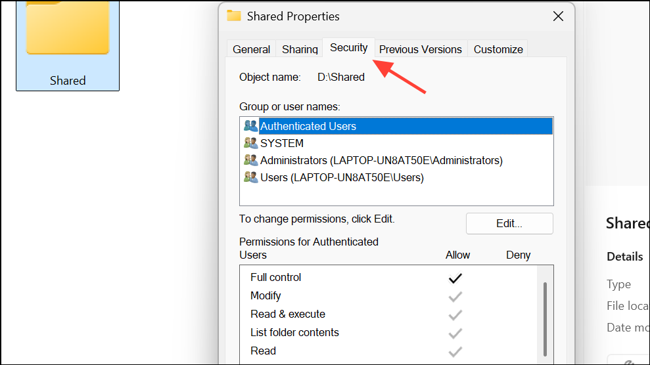Click the Administrators group icon in the list
The height and width of the screenshot is (365, 650).
tap(250, 160)
